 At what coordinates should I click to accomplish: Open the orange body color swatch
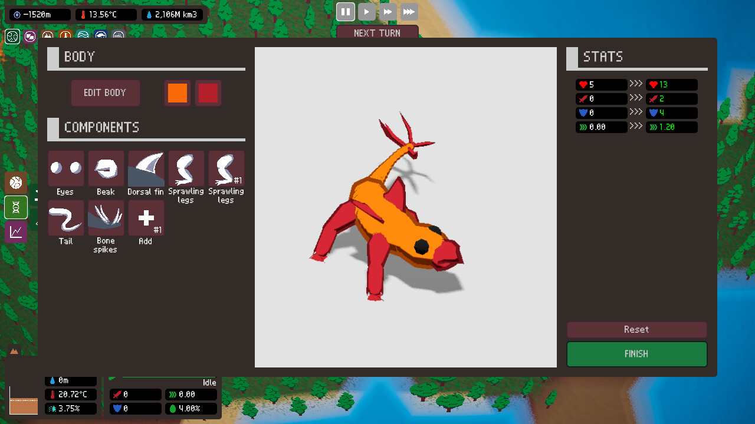(x=178, y=93)
